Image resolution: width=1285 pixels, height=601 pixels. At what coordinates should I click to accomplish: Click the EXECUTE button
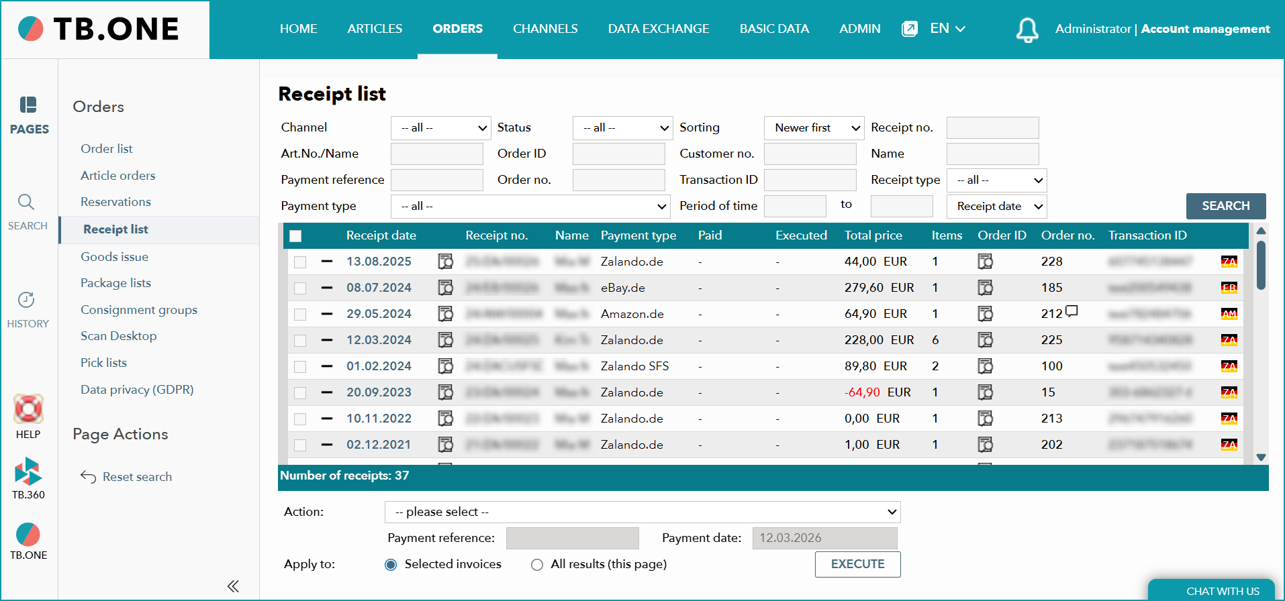857,564
